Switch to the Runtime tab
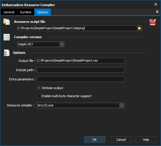The image size is (161, 146). pyautogui.click(x=26, y=12)
